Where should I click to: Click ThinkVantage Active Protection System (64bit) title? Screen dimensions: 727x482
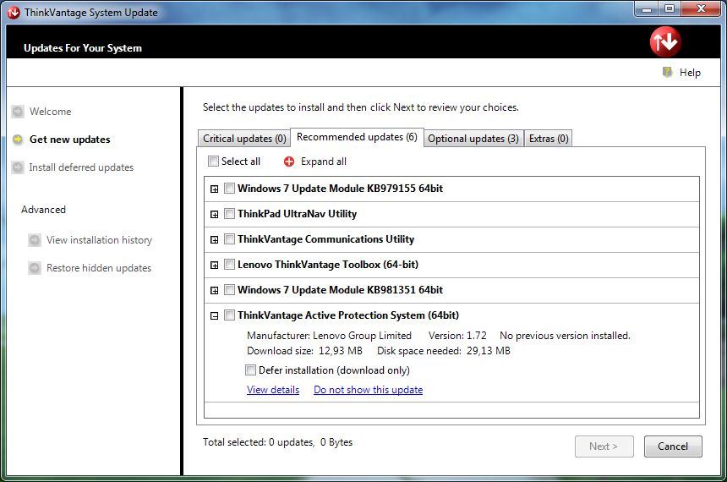coord(348,315)
